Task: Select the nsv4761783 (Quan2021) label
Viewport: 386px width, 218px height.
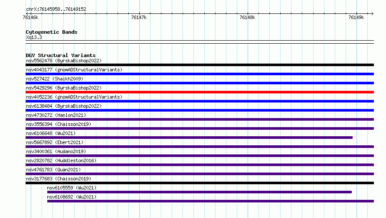Action: tap(53, 170)
